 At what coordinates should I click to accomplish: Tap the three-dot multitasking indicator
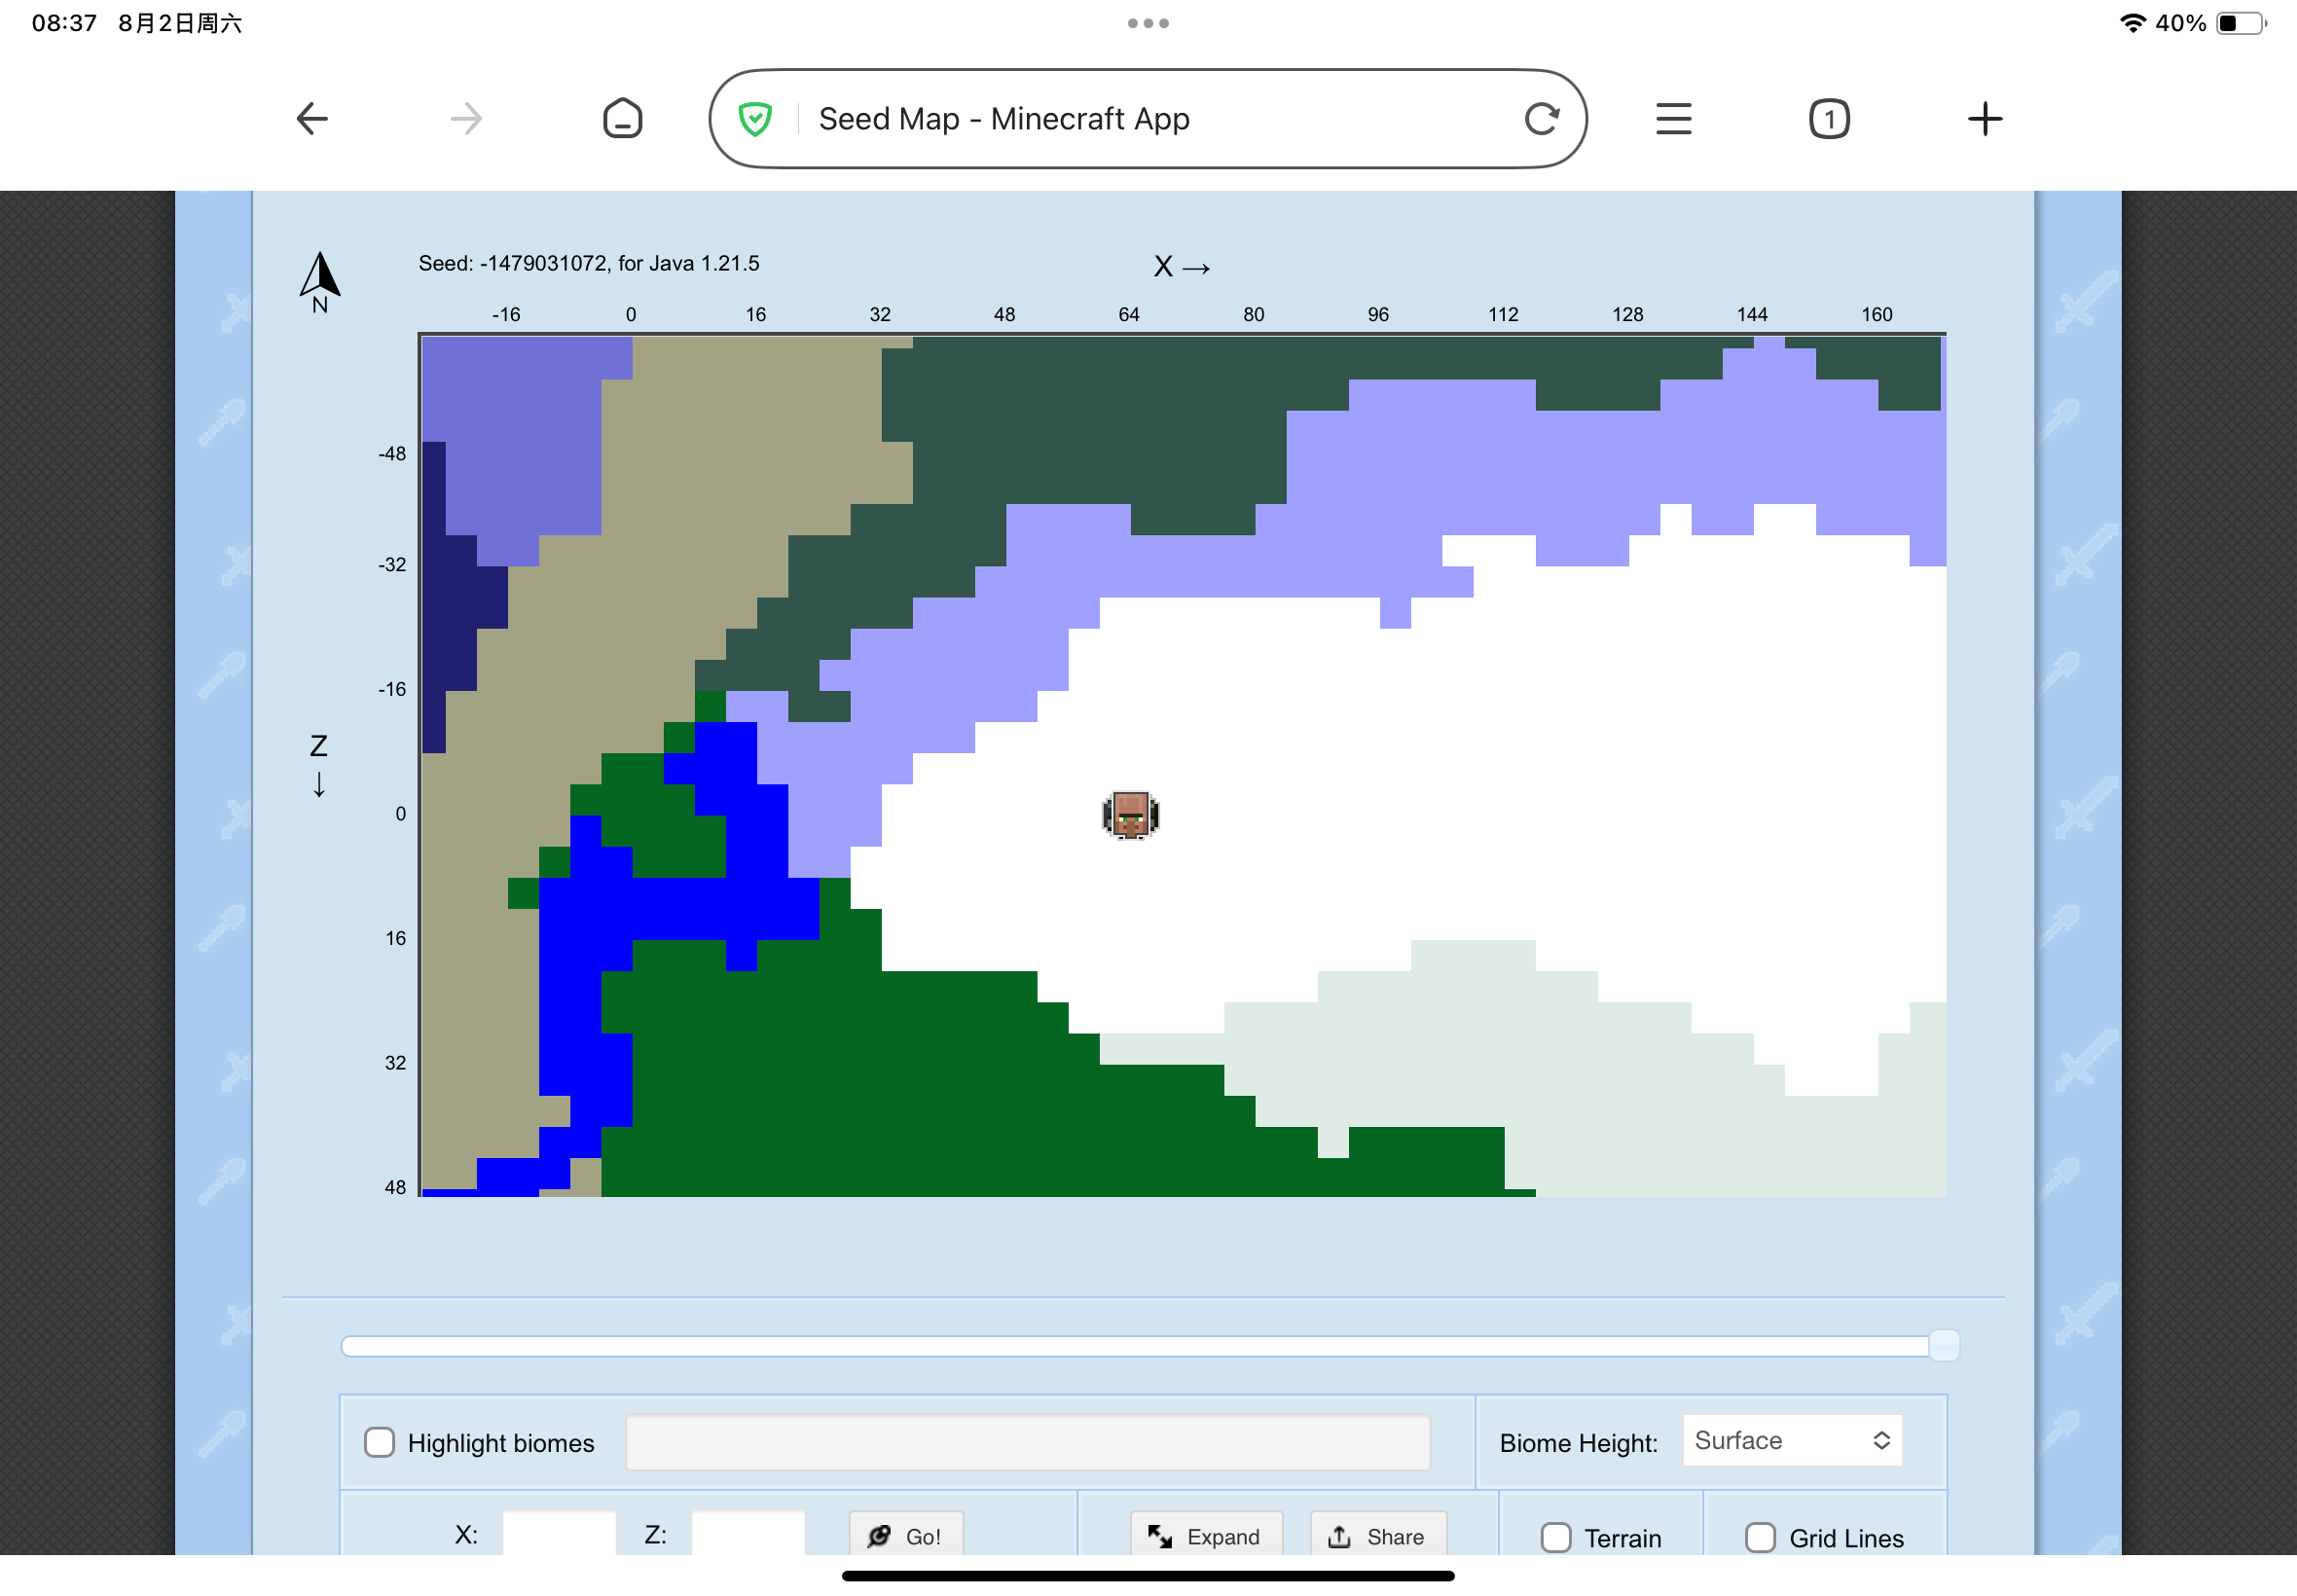(x=1148, y=23)
